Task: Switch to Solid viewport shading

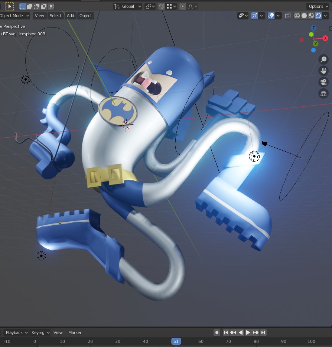Action: pos(304,16)
